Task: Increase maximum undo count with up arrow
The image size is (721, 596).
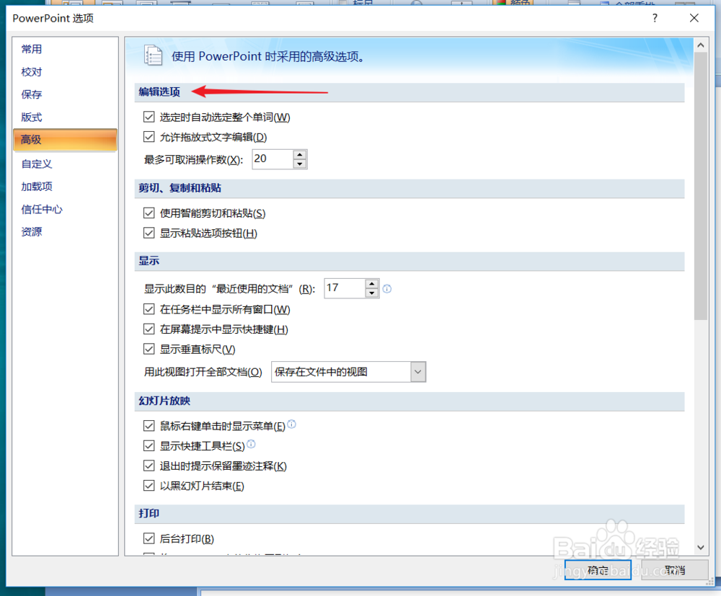Action: pos(300,155)
